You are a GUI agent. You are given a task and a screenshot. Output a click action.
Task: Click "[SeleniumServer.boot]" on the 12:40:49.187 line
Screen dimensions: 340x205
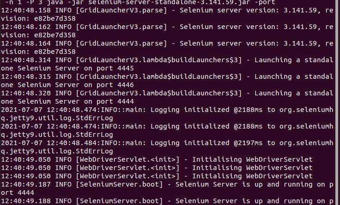119,184
